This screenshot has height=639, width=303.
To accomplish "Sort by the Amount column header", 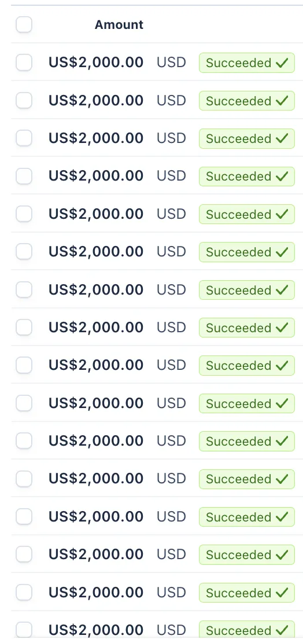I will point(119,25).
